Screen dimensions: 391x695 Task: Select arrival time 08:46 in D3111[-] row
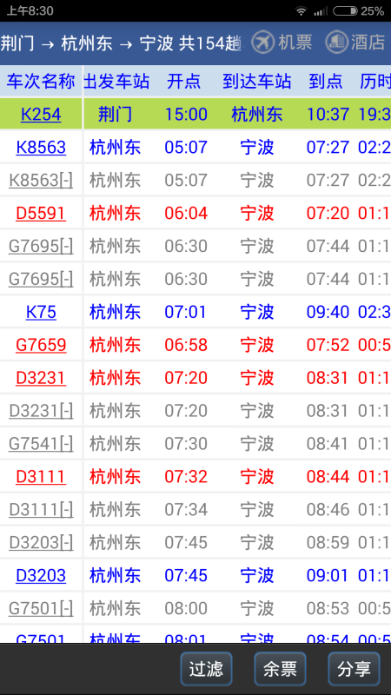tap(328, 510)
